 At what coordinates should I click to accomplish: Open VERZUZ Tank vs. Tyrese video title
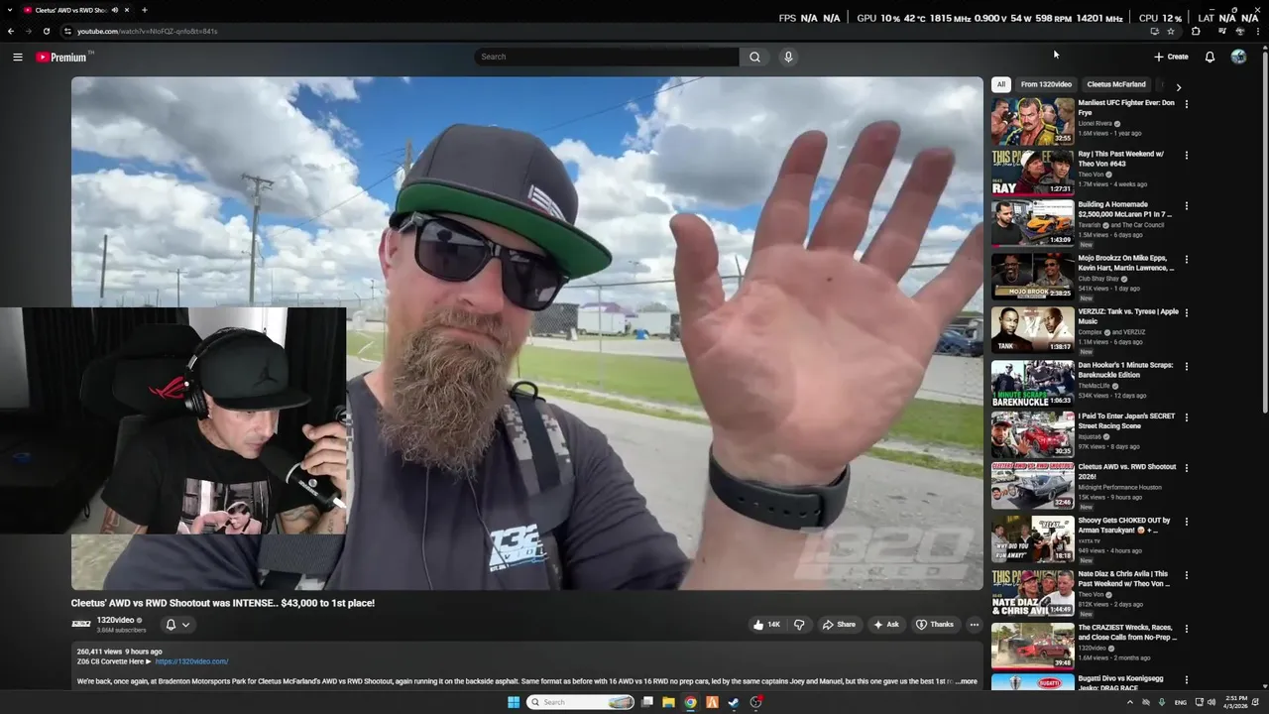tap(1128, 316)
